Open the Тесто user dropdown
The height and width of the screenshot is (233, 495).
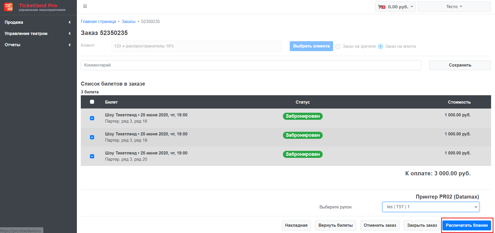click(x=454, y=7)
